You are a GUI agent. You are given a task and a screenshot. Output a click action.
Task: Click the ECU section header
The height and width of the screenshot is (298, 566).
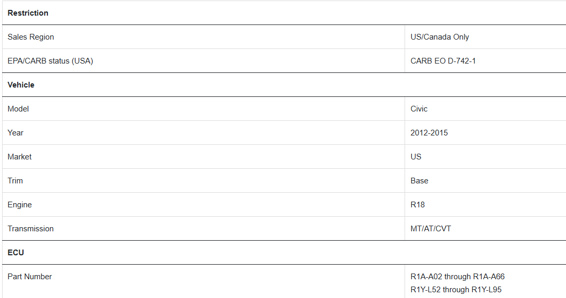coord(16,253)
